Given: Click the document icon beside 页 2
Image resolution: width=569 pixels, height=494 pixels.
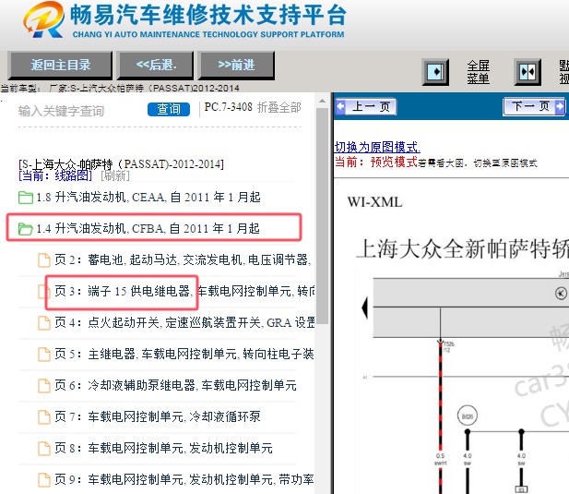Looking at the screenshot, I should 44,260.
